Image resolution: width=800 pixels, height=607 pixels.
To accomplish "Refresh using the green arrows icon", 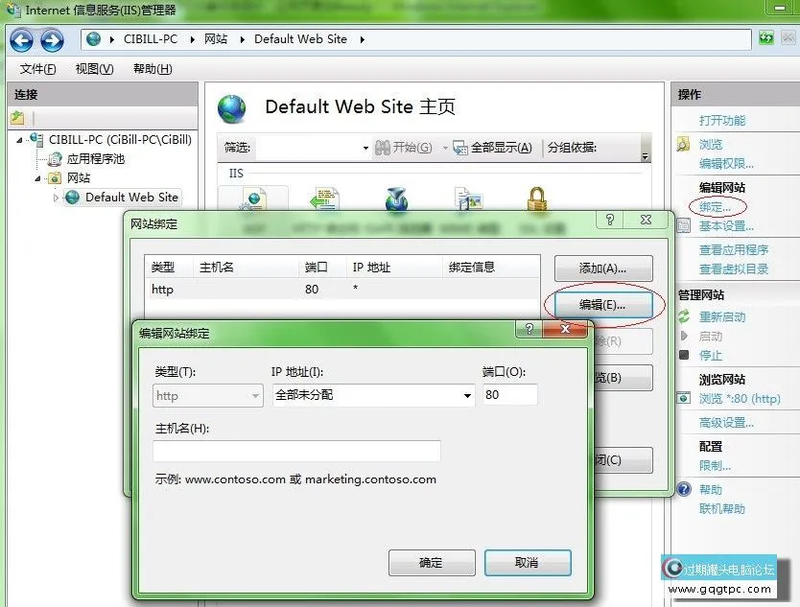I will (765, 39).
